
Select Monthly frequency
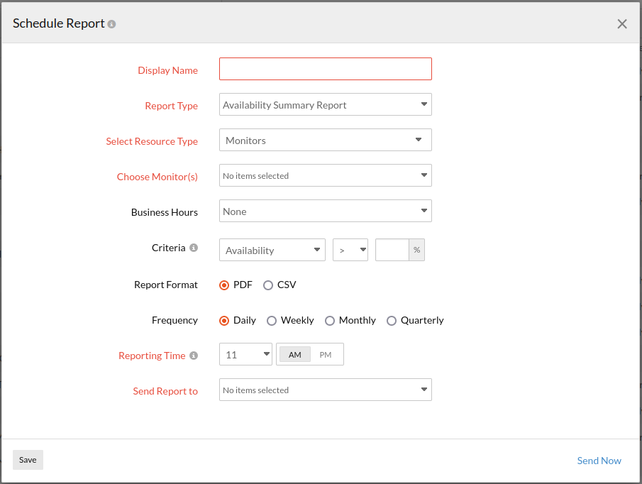click(330, 321)
